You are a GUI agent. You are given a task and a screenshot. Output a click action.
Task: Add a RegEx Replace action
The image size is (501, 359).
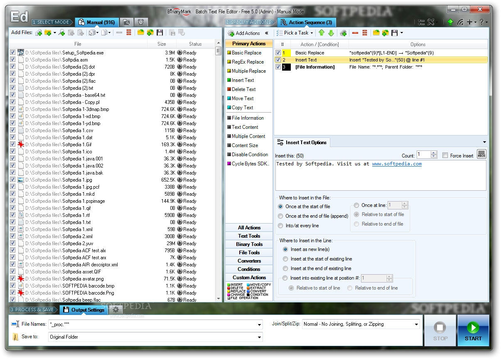pos(248,62)
